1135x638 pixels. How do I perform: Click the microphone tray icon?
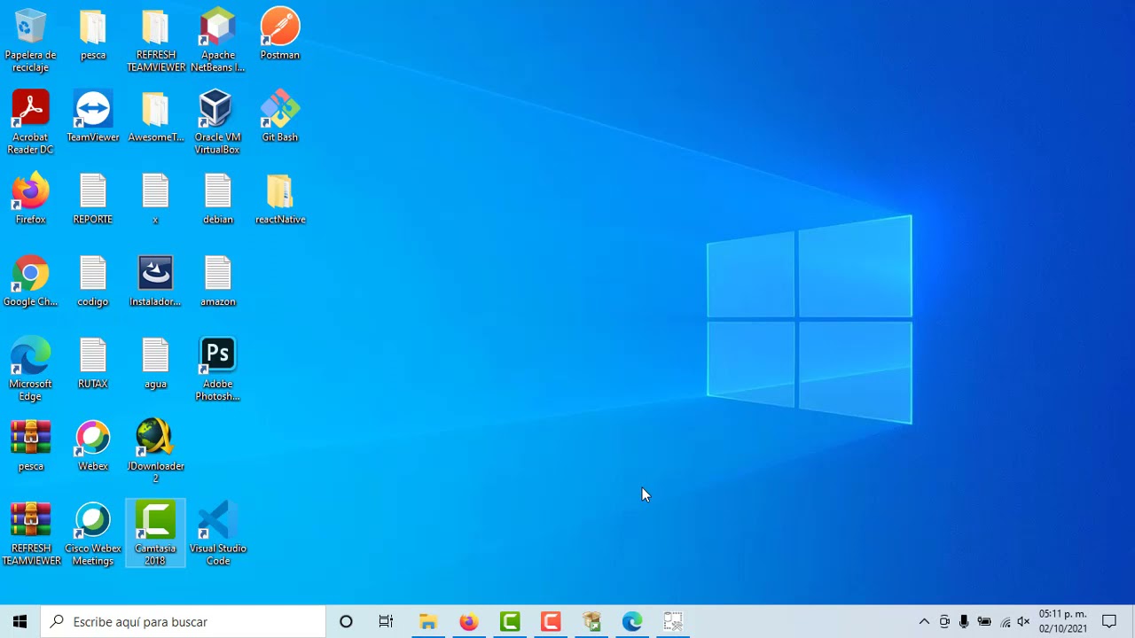pos(964,621)
